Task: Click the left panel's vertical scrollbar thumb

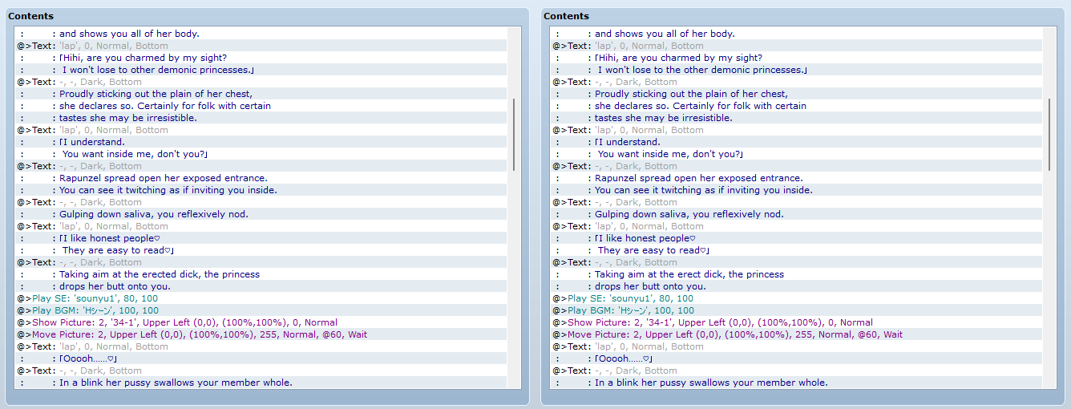Action: pyautogui.click(x=514, y=134)
